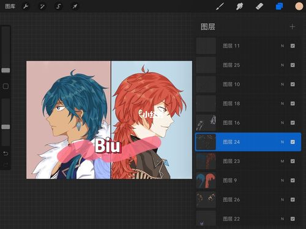Toggle visibility of 图层 22
This screenshot has width=306, height=229.
(x=293, y=219)
